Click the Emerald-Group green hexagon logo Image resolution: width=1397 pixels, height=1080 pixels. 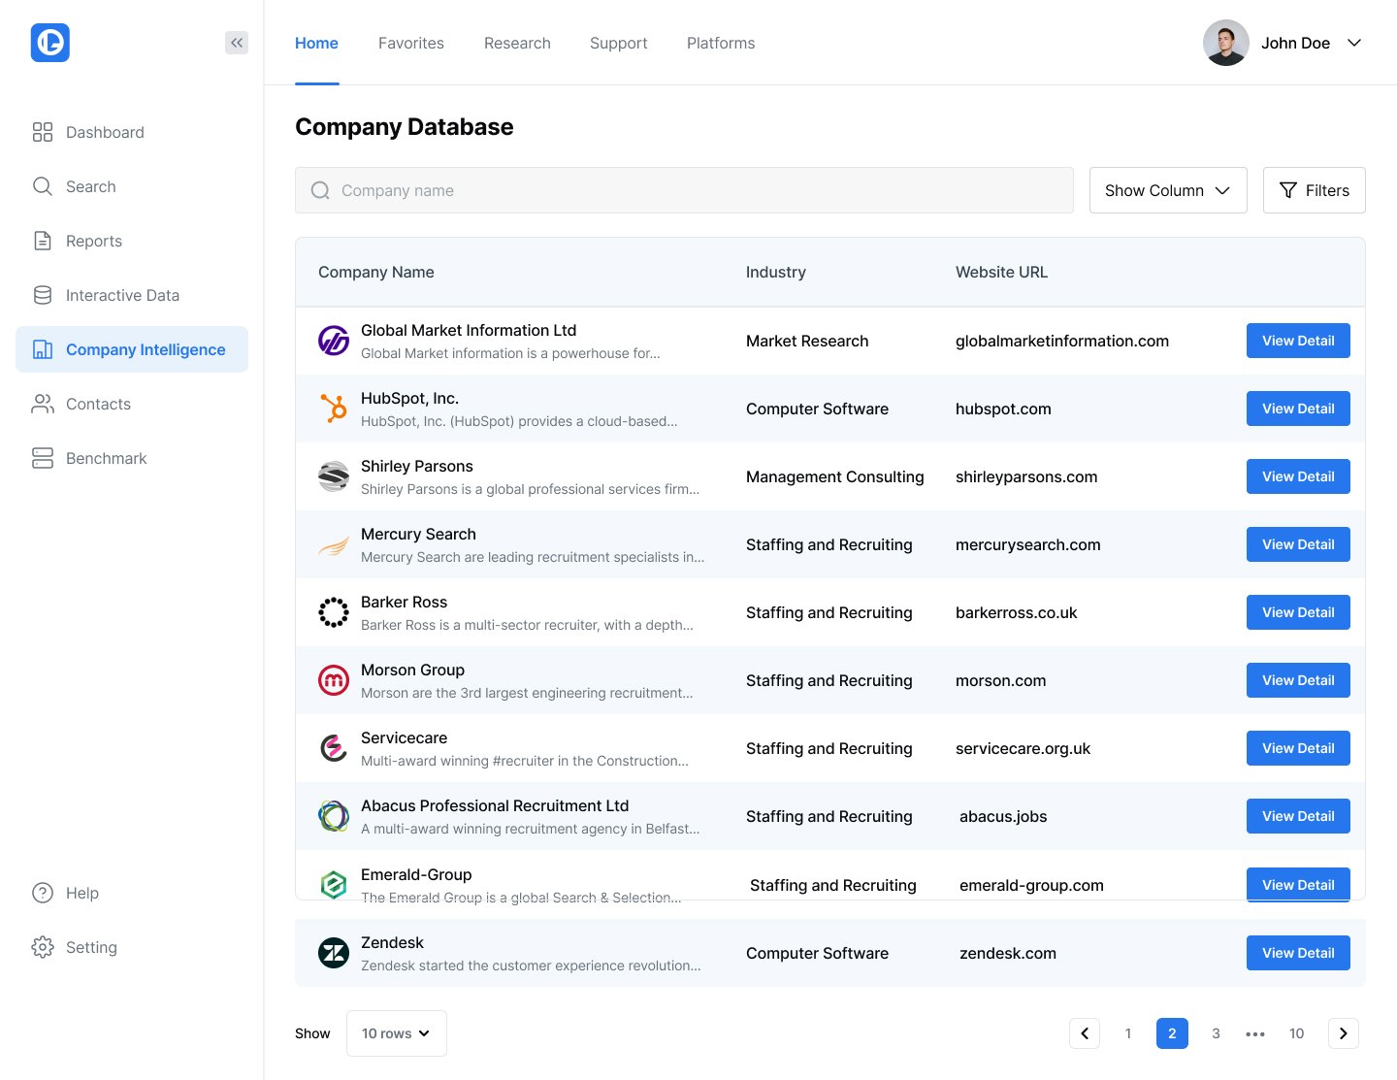pyautogui.click(x=334, y=885)
